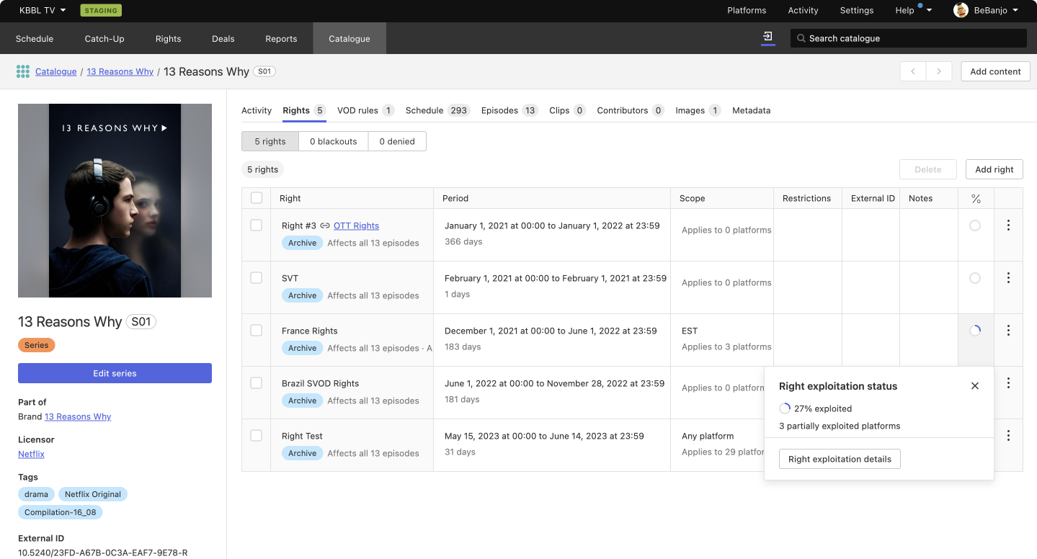
Task: Click the Add content button
Action: 995,71
